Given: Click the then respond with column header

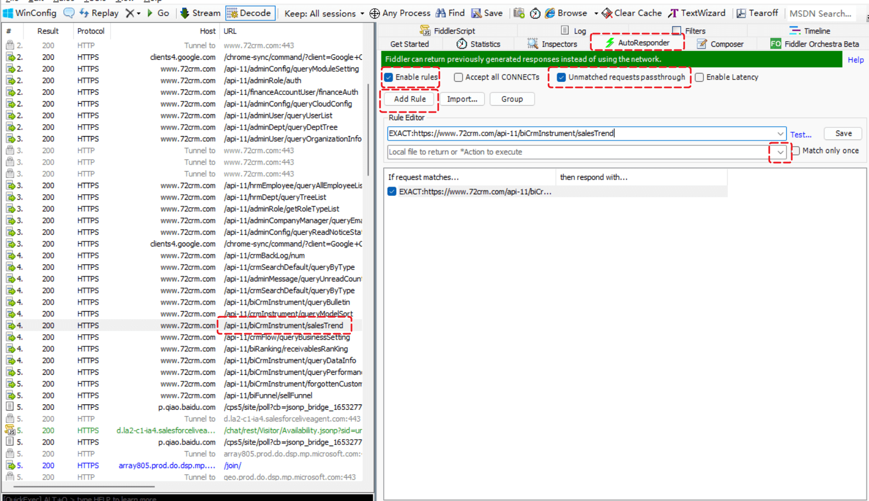Looking at the screenshot, I should pos(641,177).
